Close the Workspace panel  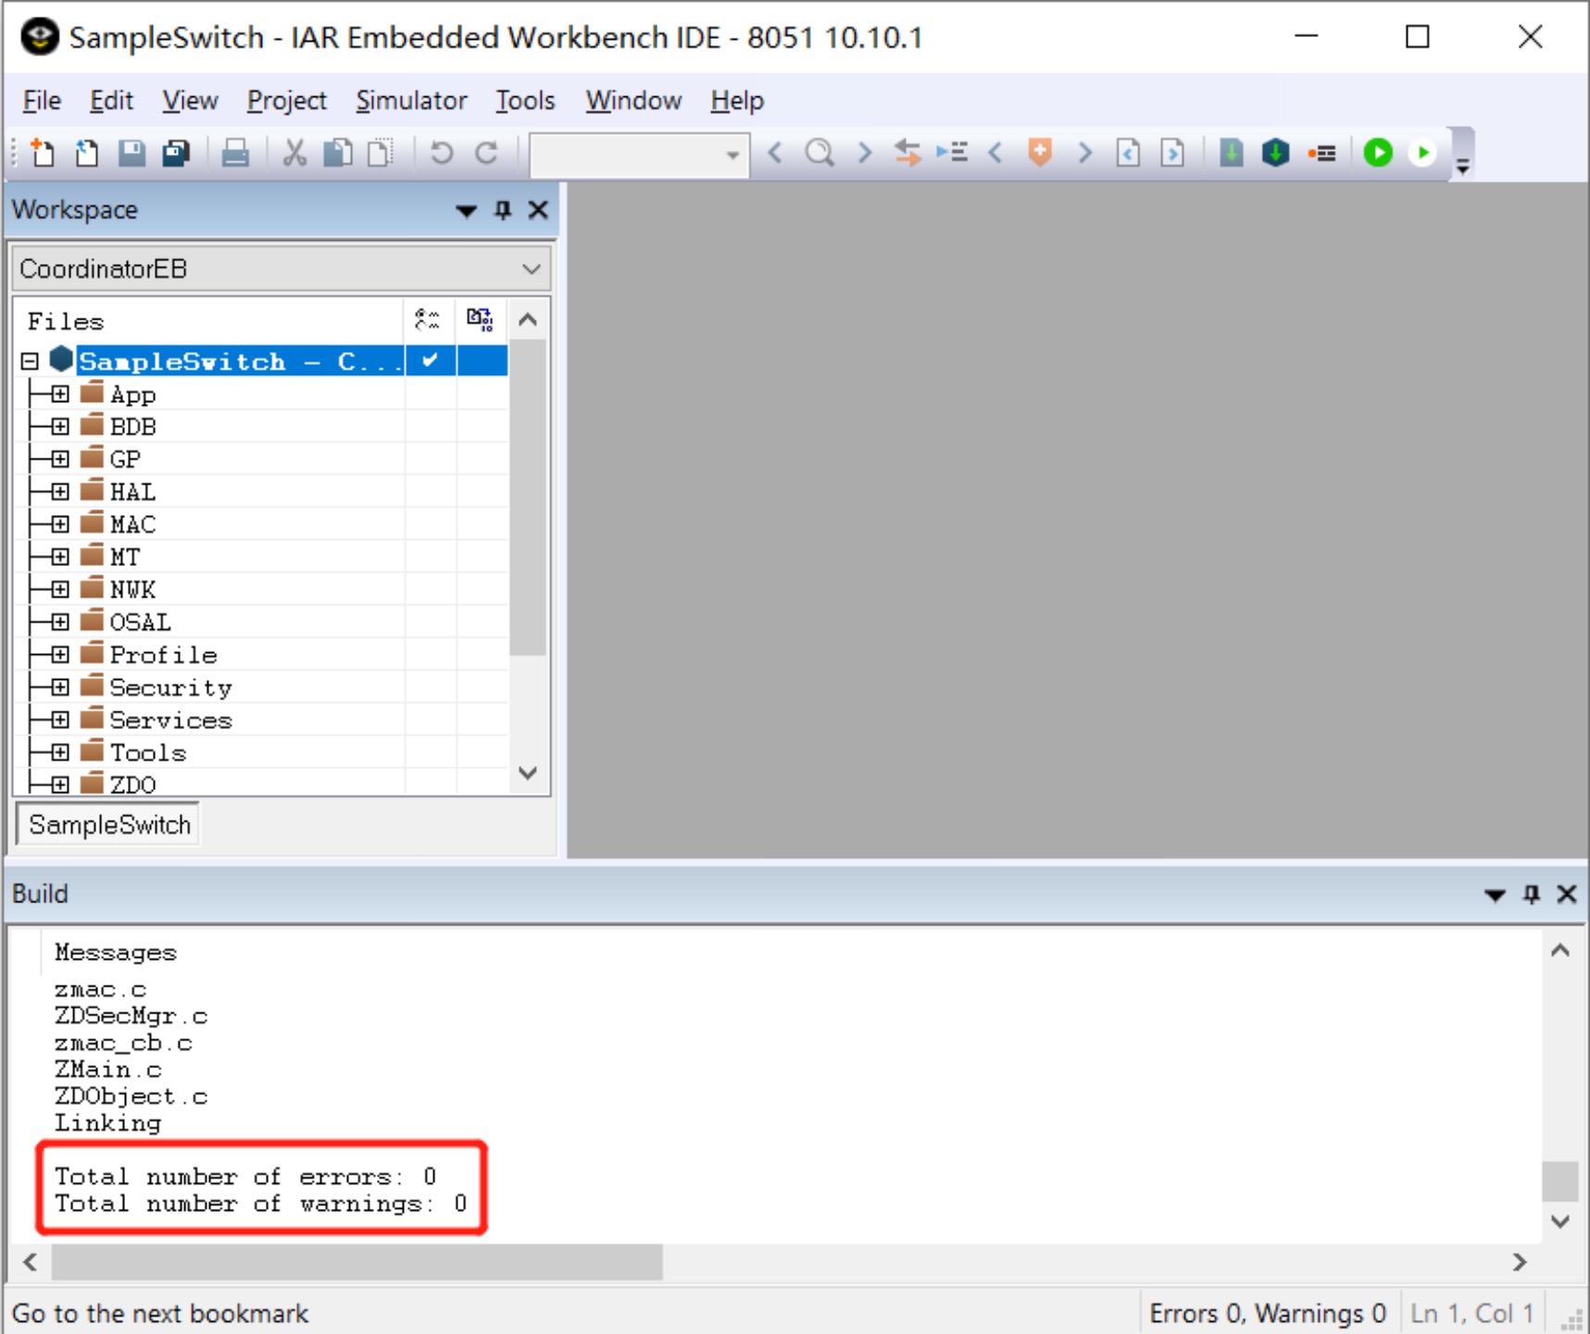point(538,210)
